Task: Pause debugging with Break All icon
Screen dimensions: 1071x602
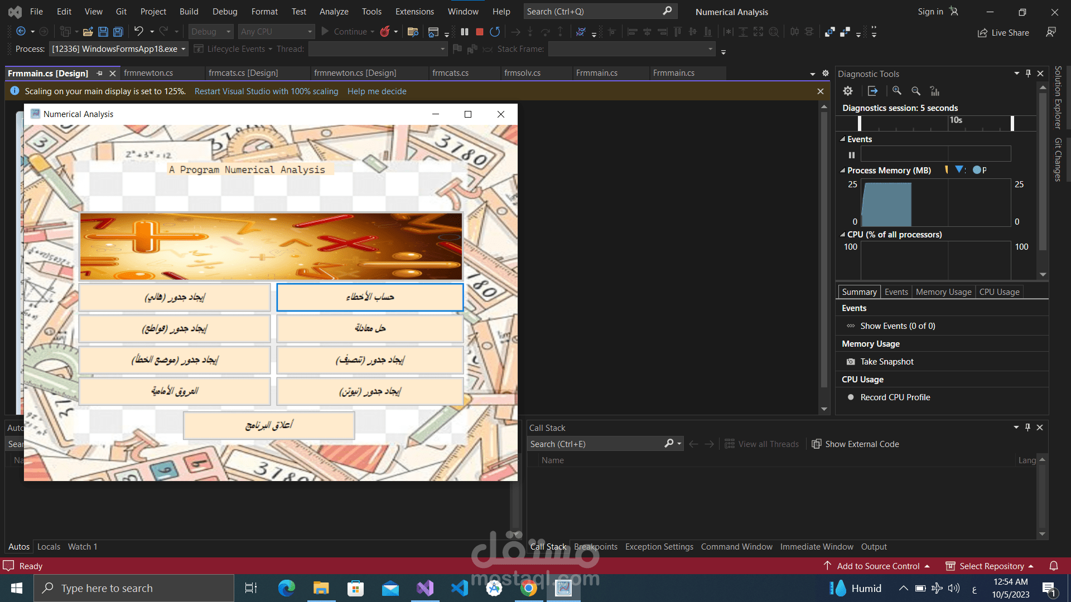Action: (465, 32)
